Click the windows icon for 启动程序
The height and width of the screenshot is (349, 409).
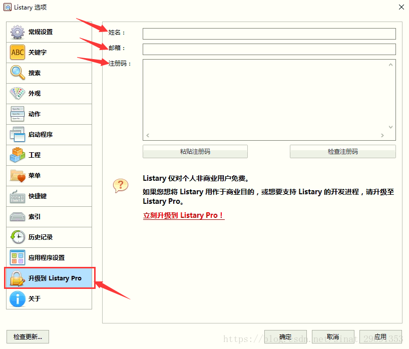pos(18,134)
